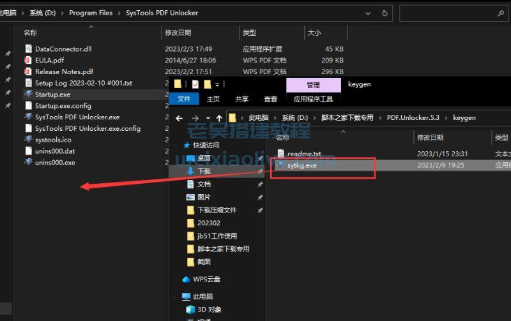Open the 文件 menu tab
This screenshot has height=321, width=511.
[x=184, y=99]
